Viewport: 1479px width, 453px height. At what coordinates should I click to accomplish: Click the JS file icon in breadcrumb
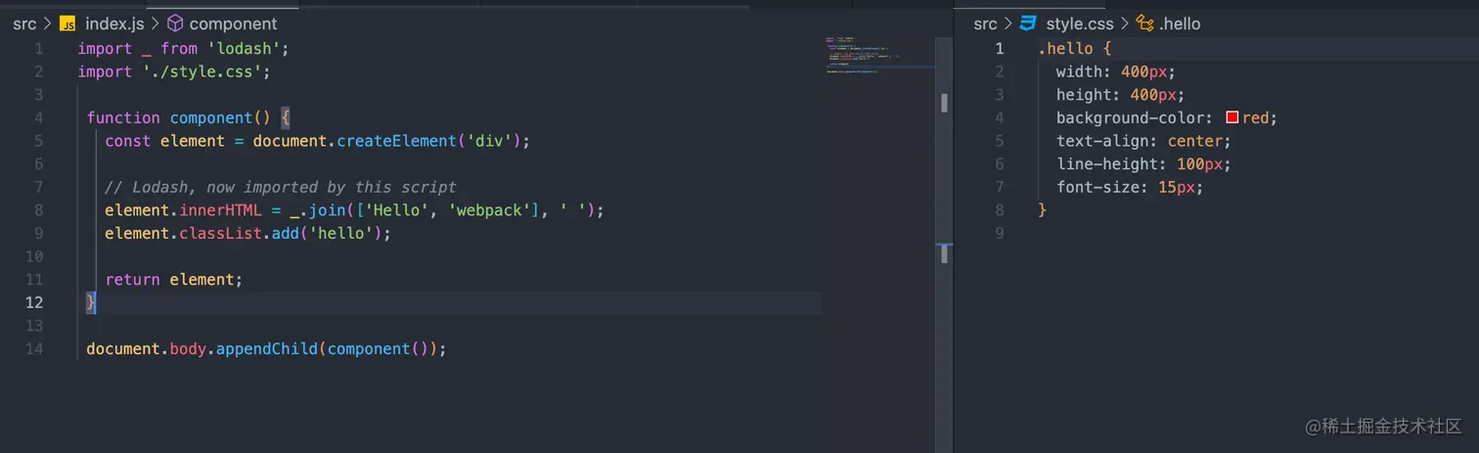(x=67, y=23)
